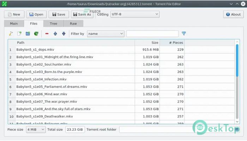
Task: Click window title bar chevron up button
Action: [x=237, y=4]
